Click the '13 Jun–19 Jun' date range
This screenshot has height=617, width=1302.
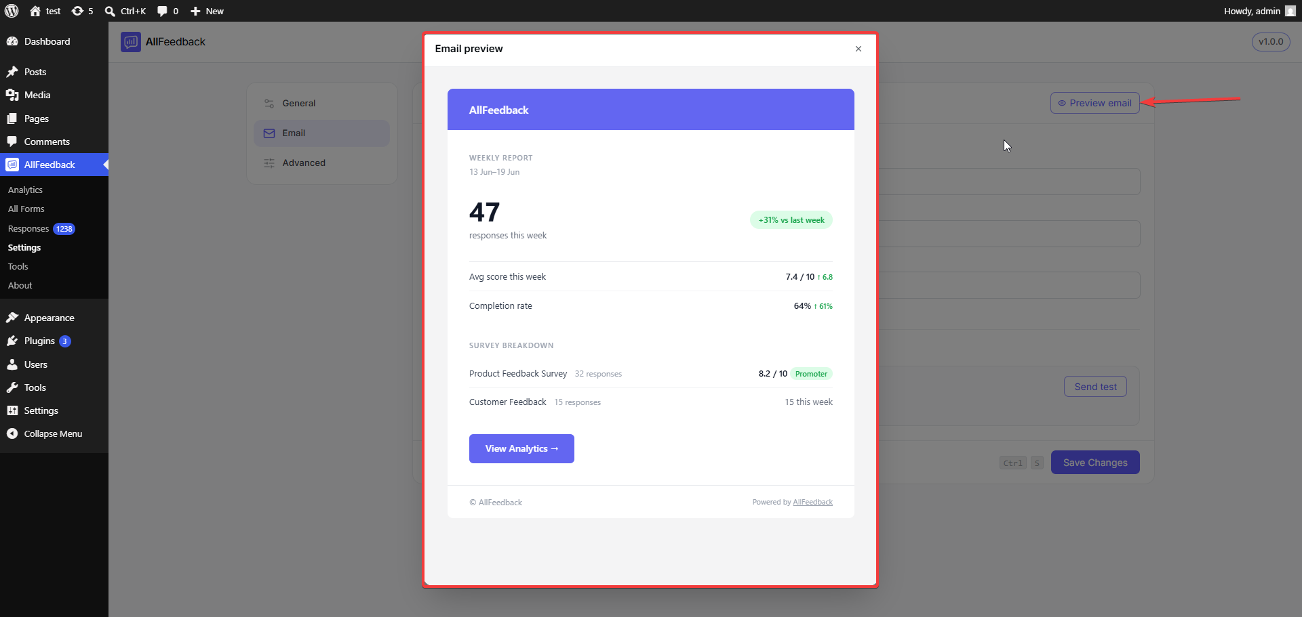494,172
